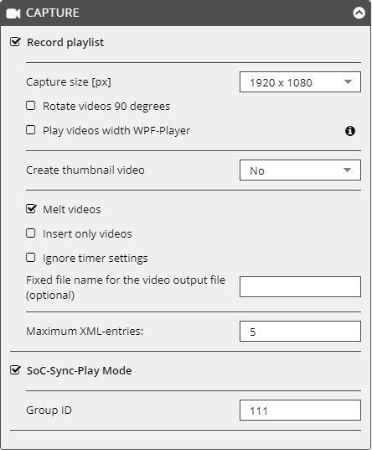Click the thumbnail video dropdown arrow
The height and width of the screenshot is (450, 372).
click(x=347, y=170)
